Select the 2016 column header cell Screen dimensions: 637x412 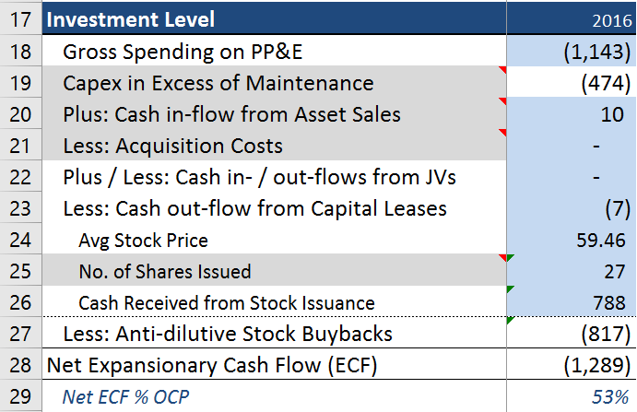(x=572, y=18)
